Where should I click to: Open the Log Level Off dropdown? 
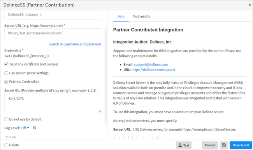click(x=25, y=128)
